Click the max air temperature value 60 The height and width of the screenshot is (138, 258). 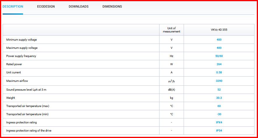219,106
